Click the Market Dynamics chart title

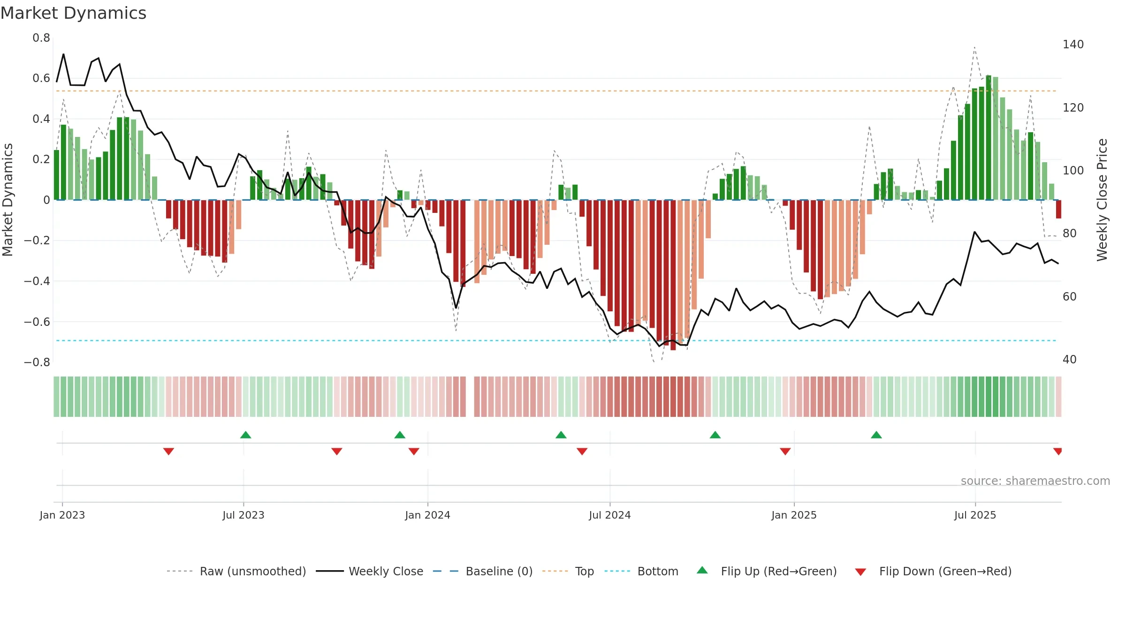73,13
